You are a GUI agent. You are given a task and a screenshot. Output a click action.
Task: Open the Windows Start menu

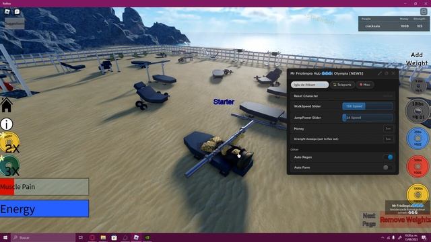pyautogui.click(x=5, y=237)
